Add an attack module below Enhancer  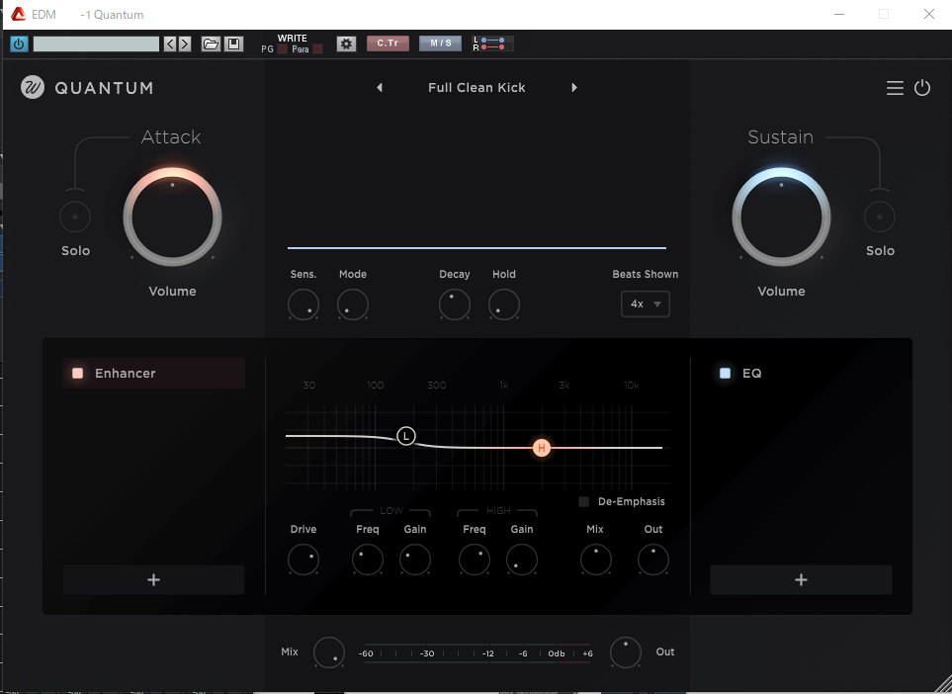(153, 580)
